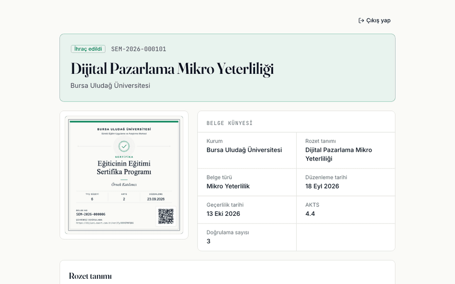This screenshot has width=455, height=284.
Task: Click the validity date 13 Eki 2026
Action: pyautogui.click(x=223, y=213)
